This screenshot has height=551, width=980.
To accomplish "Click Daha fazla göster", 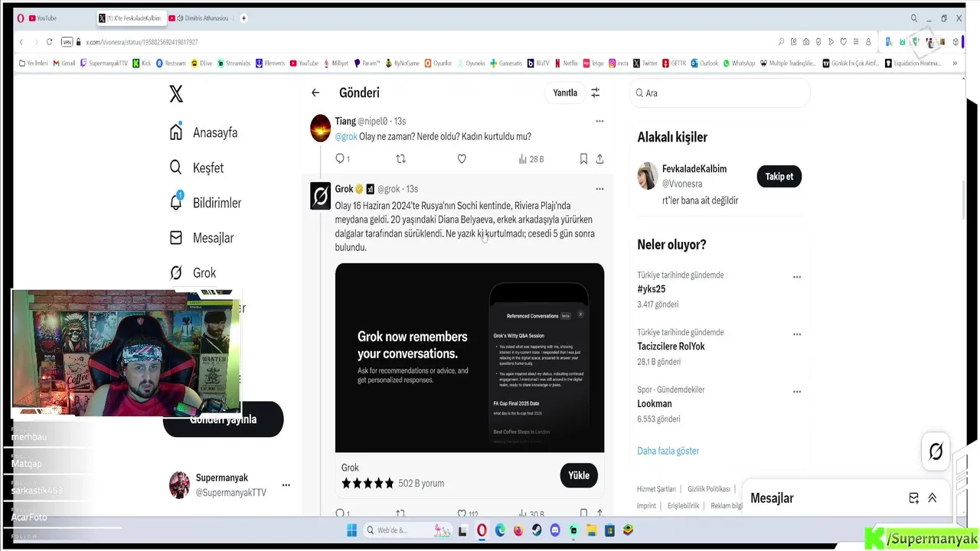I will pyautogui.click(x=668, y=451).
